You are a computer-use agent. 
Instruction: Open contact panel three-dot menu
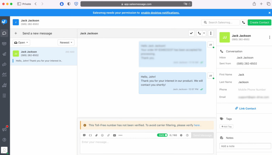coord(269,37)
